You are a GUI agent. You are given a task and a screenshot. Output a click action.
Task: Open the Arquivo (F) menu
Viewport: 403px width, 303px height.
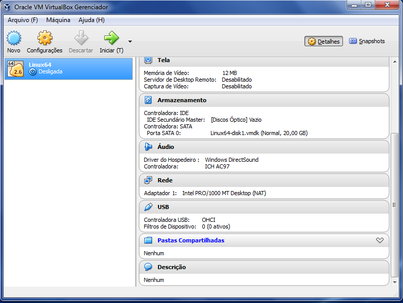(x=23, y=20)
